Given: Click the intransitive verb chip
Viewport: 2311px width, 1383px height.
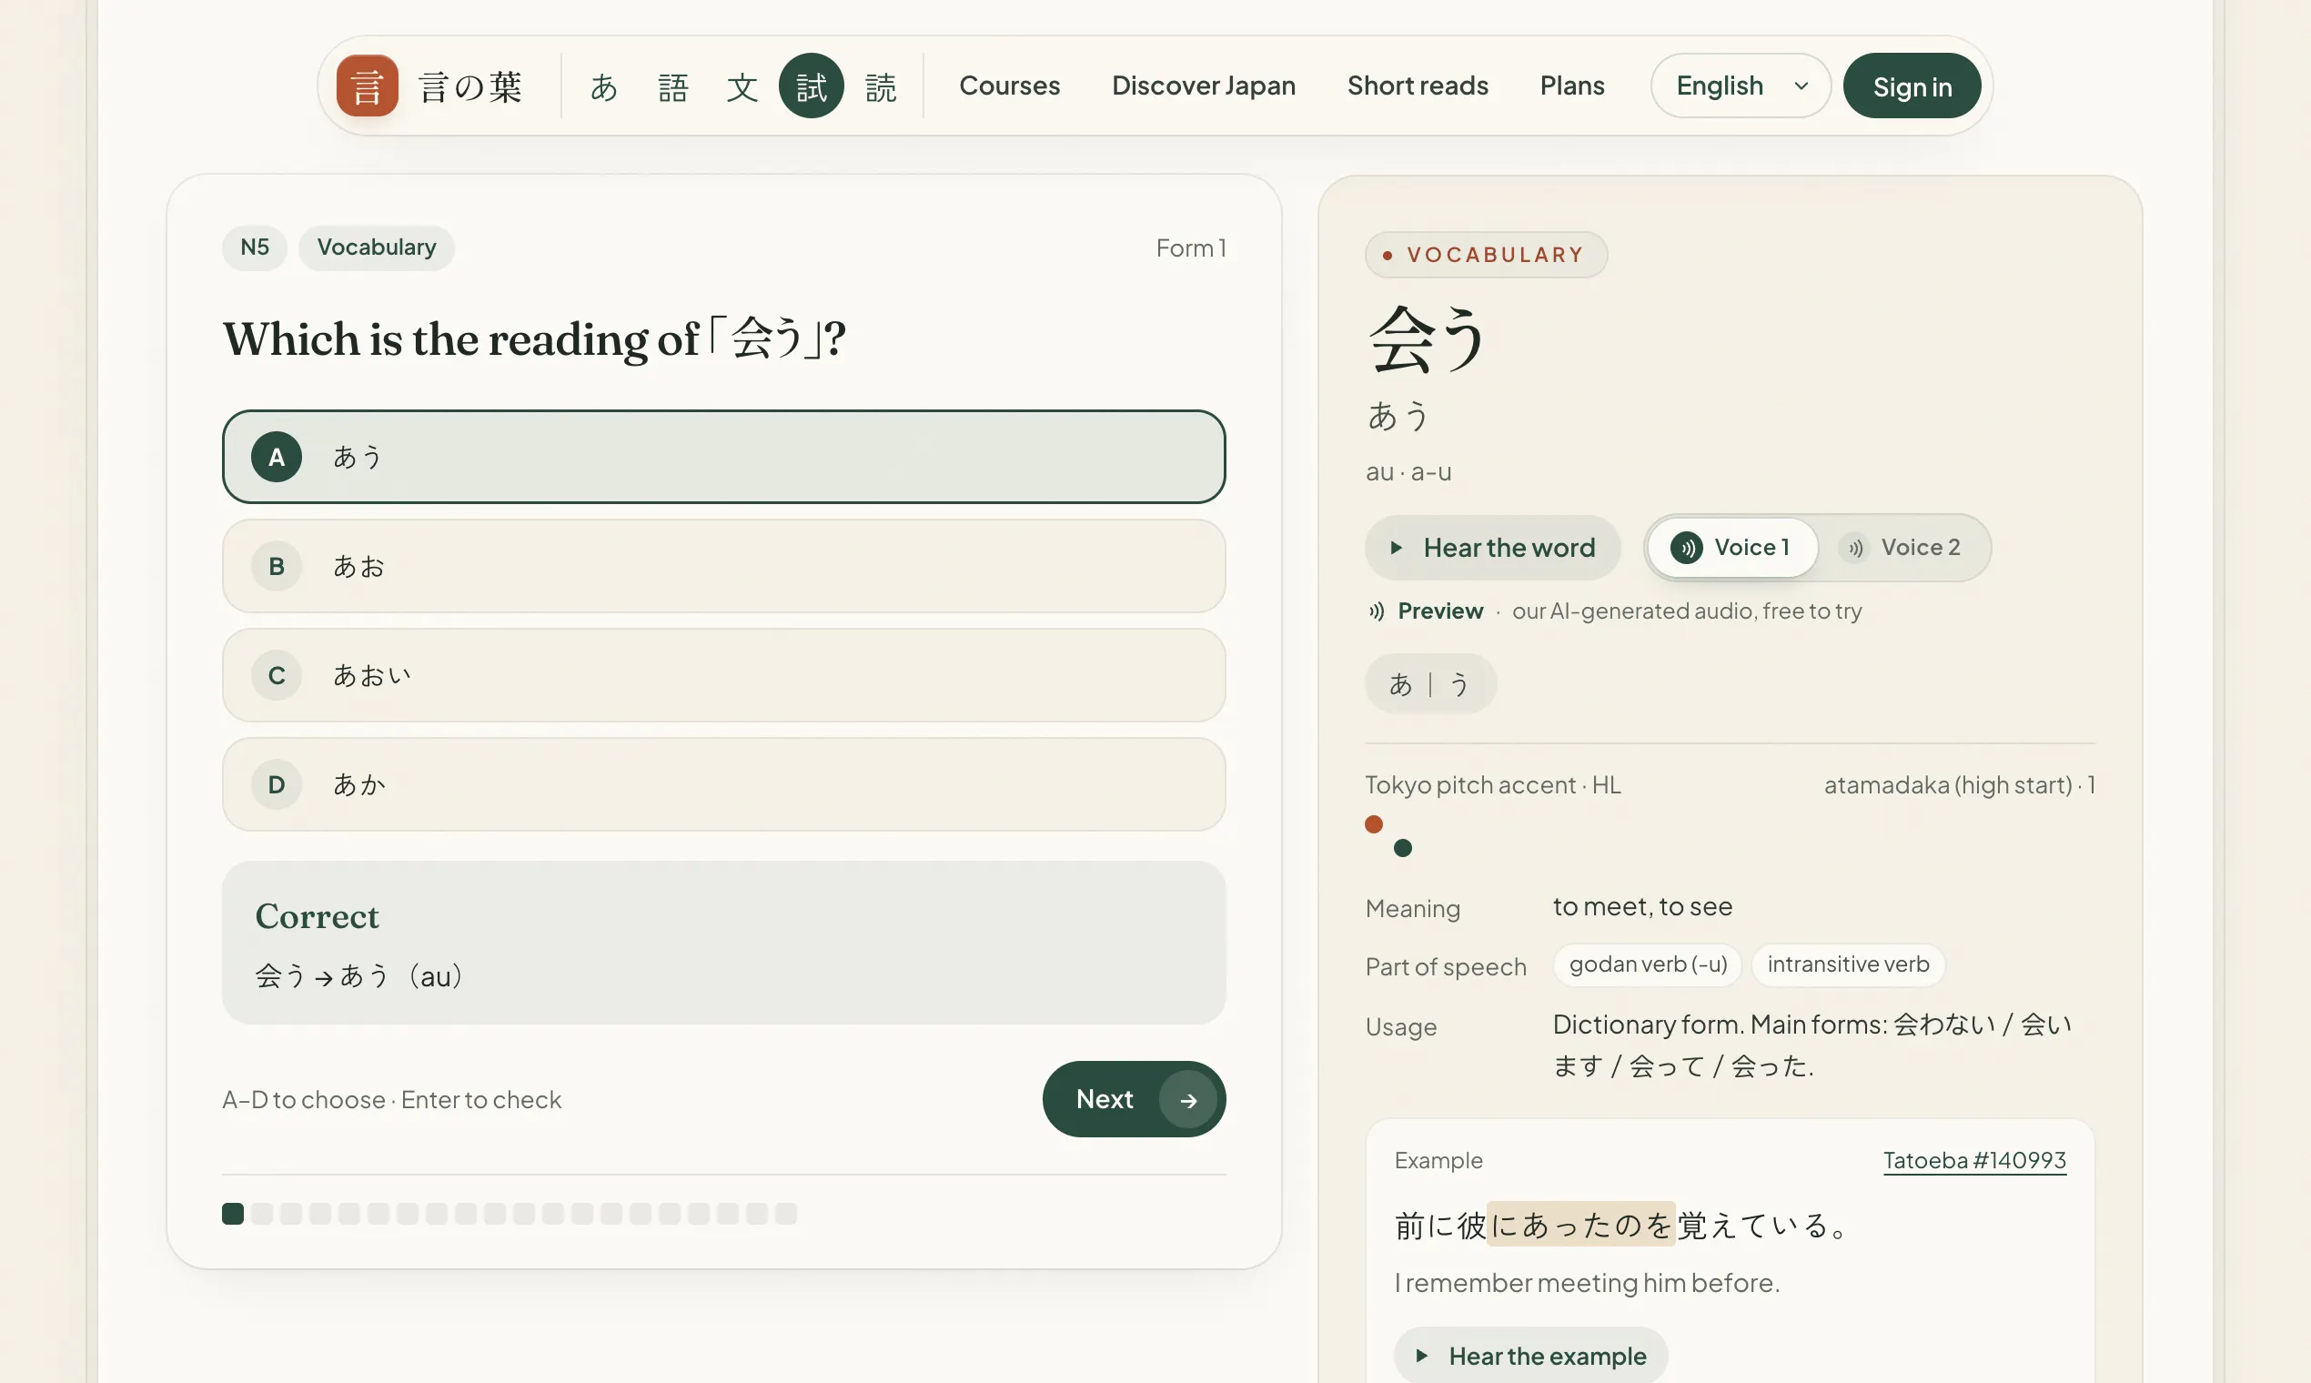Looking at the screenshot, I should click(x=1848, y=964).
